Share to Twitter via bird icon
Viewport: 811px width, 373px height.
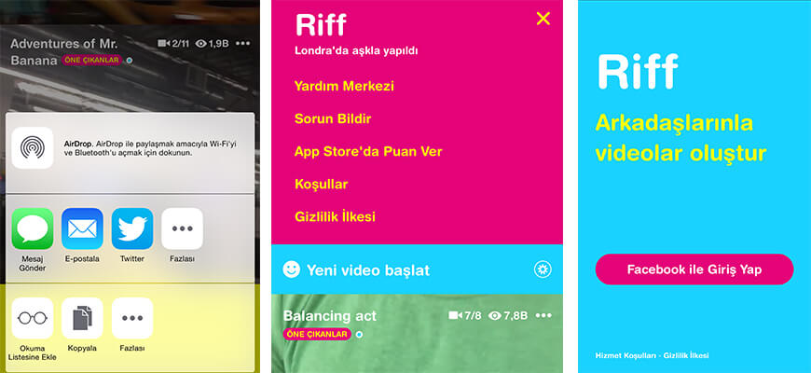pyautogui.click(x=132, y=228)
